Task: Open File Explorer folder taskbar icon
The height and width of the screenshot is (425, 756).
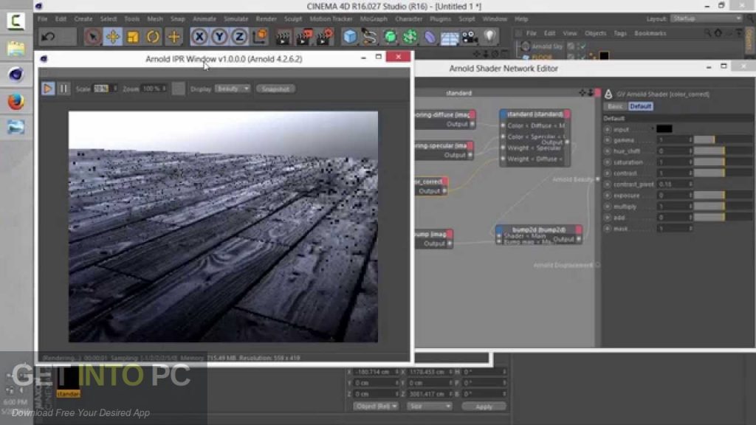Action: tap(16, 48)
